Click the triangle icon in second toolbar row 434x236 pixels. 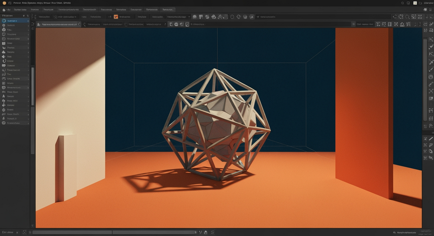click(x=402, y=24)
